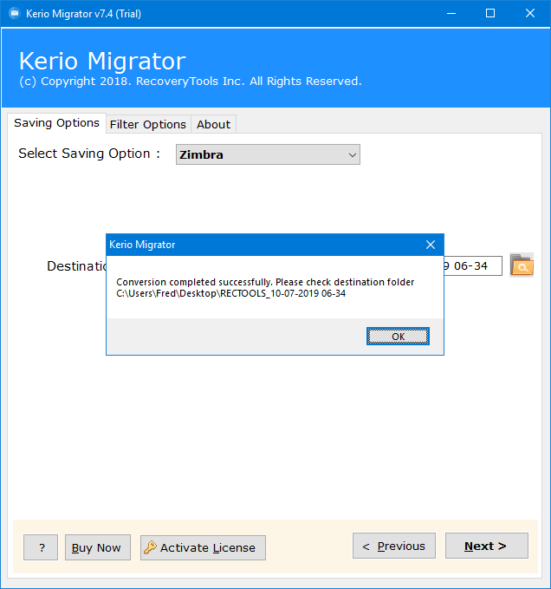Open the About tab

[213, 124]
